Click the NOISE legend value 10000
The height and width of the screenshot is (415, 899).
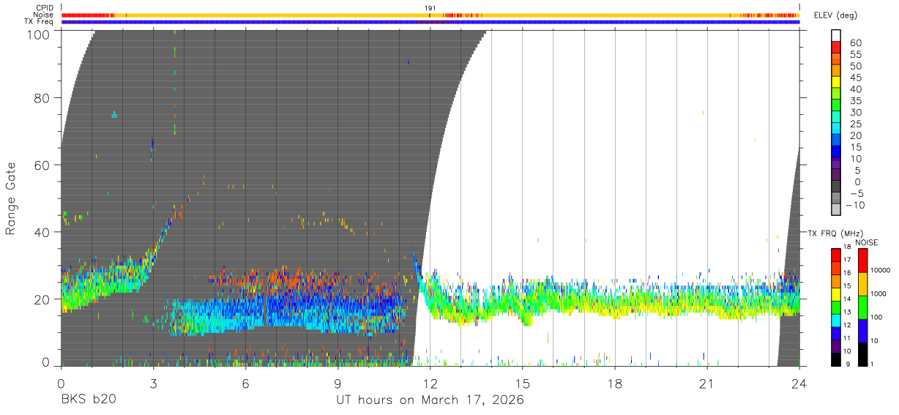tap(880, 271)
